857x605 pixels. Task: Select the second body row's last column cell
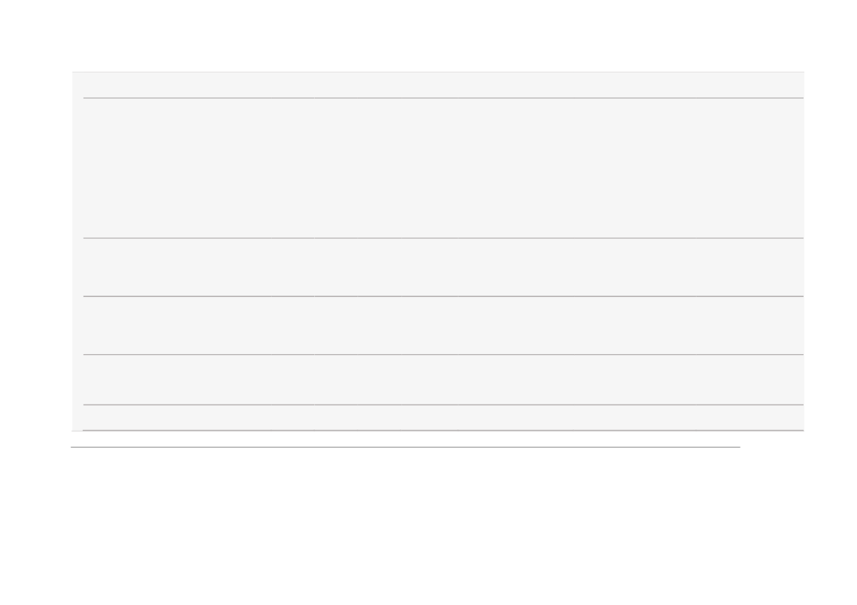[750, 267]
